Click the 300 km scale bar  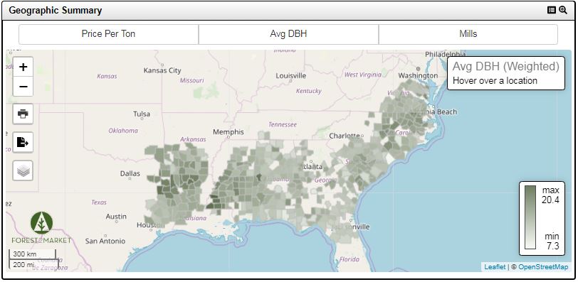pyautogui.click(x=33, y=254)
